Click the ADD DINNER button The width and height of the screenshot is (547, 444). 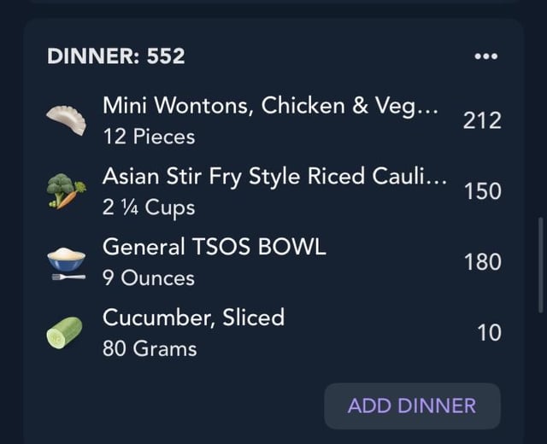pos(412,406)
